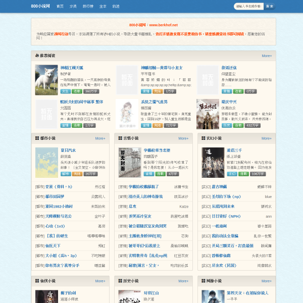Open More+ for 仙侠小说
This screenshot has height=303, width=303.
(x=100, y=281)
